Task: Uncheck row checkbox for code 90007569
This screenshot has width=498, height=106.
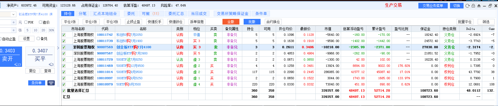Action: click(64, 47)
